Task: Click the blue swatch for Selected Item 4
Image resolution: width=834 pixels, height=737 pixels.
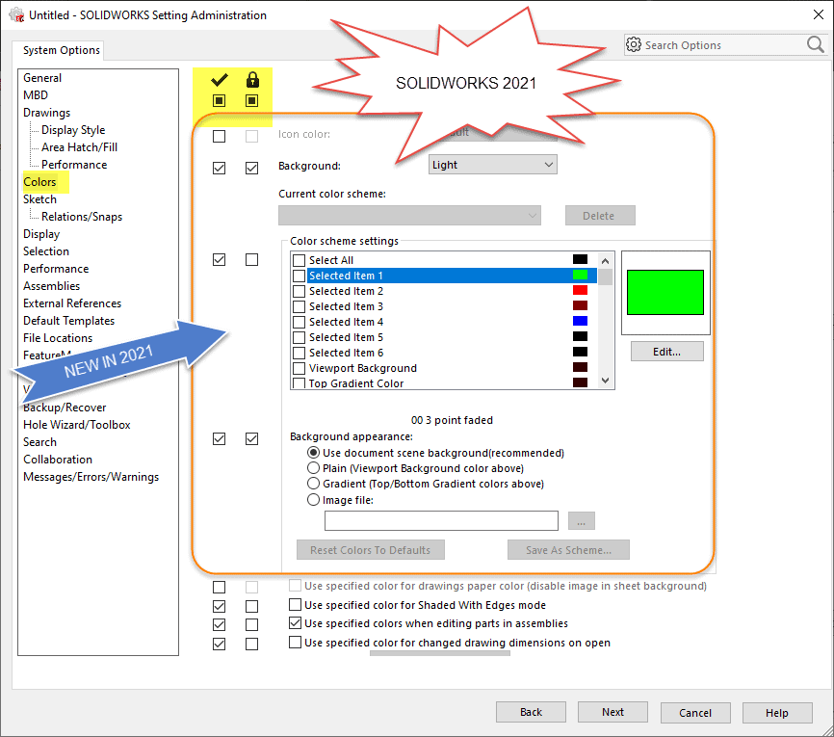Action: tap(581, 322)
